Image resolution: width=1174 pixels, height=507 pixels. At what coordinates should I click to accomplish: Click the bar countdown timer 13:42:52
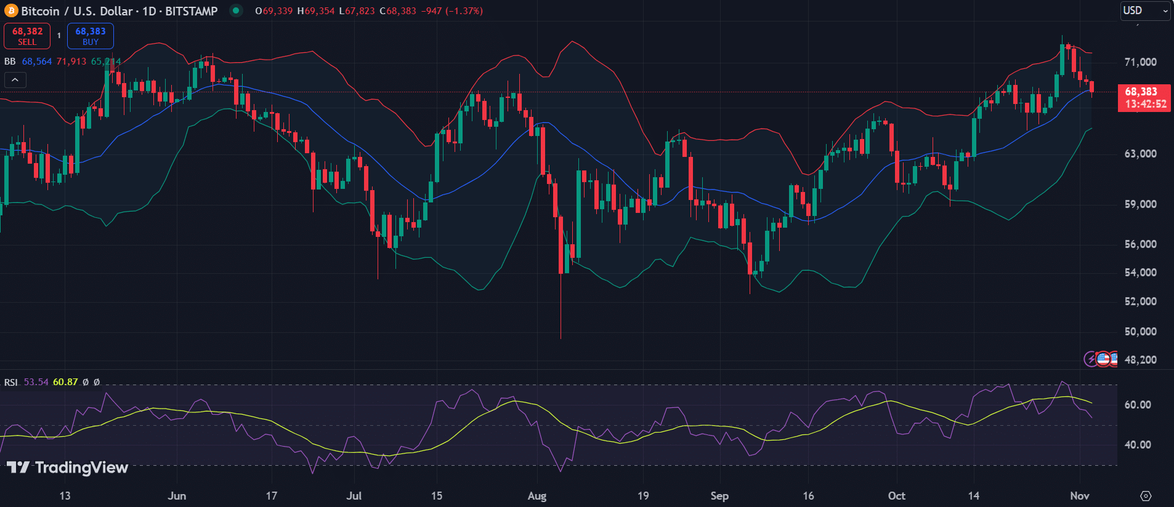pyautogui.click(x=1146, y=104)
